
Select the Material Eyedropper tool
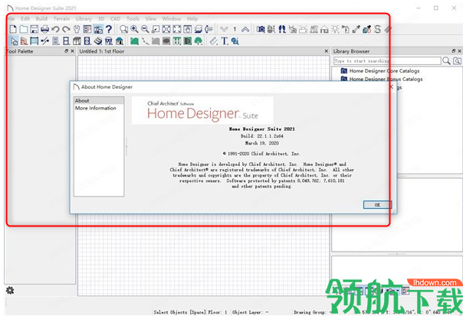[356, 29]
